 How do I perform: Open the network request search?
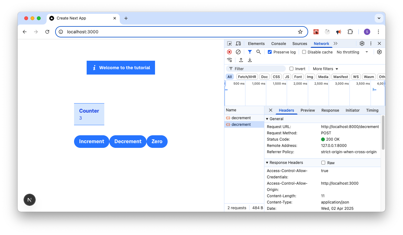[258, 52]
